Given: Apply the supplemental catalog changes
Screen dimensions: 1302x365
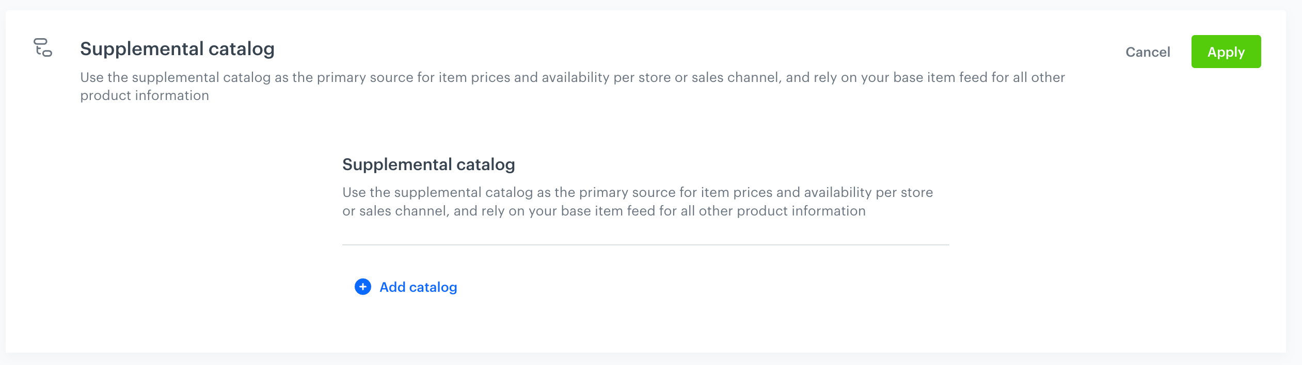Looking at the screenshot, I should (1226, 52).
